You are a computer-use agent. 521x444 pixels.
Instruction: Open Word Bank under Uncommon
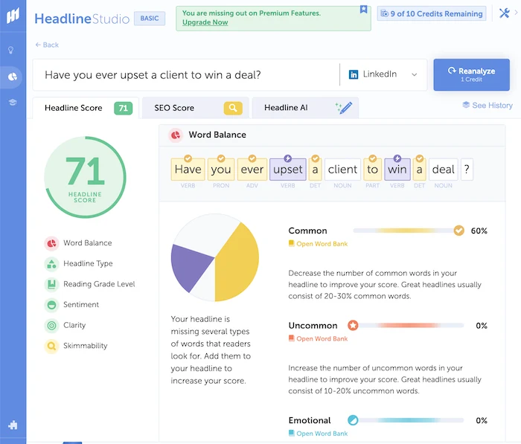(x=322, y=338)
